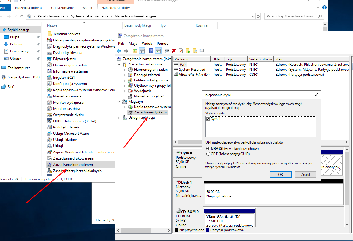Expand the Użytkownicy i grupy lokalne node
353x241 pixels.
(124, 86)
